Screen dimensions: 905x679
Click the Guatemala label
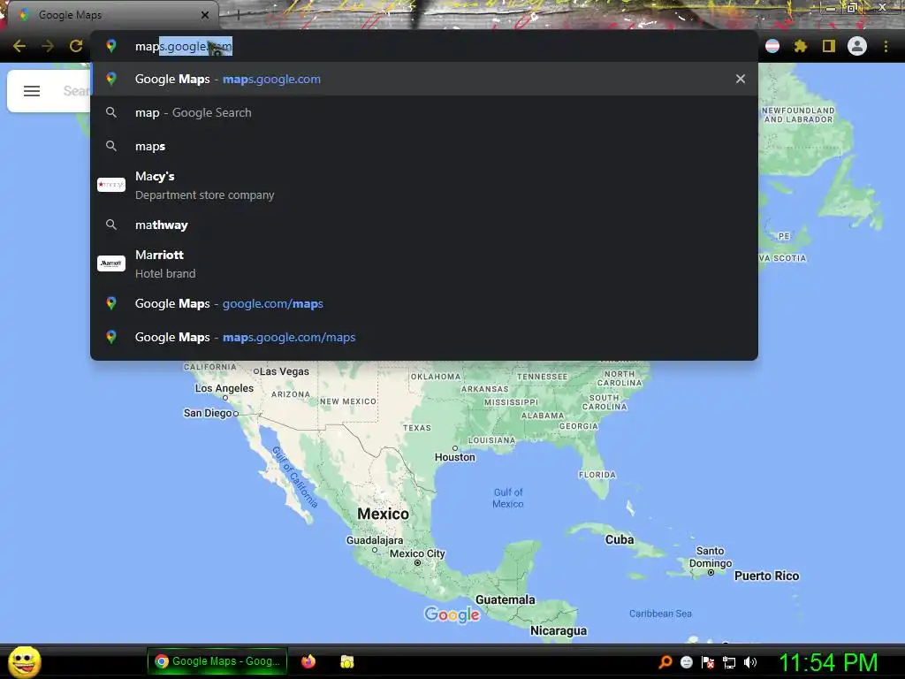click(505, 600)
